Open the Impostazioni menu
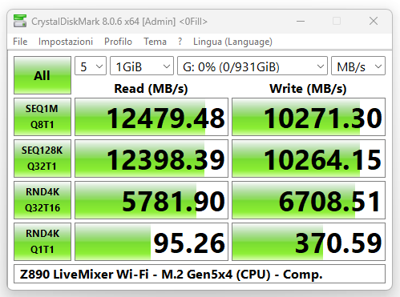The image size is (400, 297). coord(66,42)
